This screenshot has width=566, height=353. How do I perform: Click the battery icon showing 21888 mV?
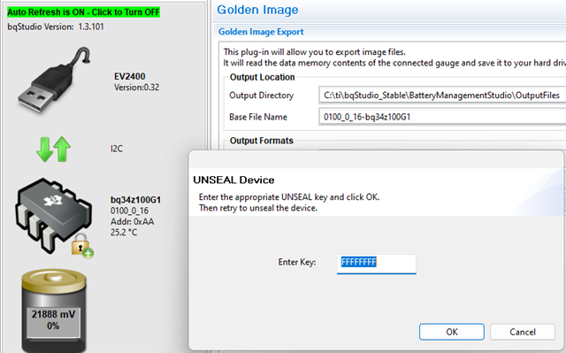click(53, 311)
